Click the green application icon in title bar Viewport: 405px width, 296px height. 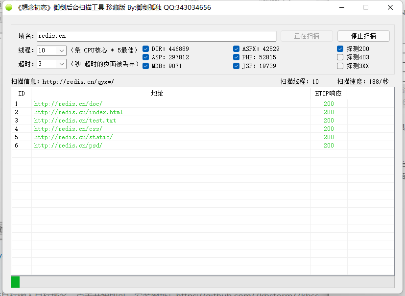pos(9,7)
